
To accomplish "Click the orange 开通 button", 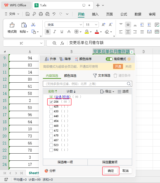I will (118, 66).
